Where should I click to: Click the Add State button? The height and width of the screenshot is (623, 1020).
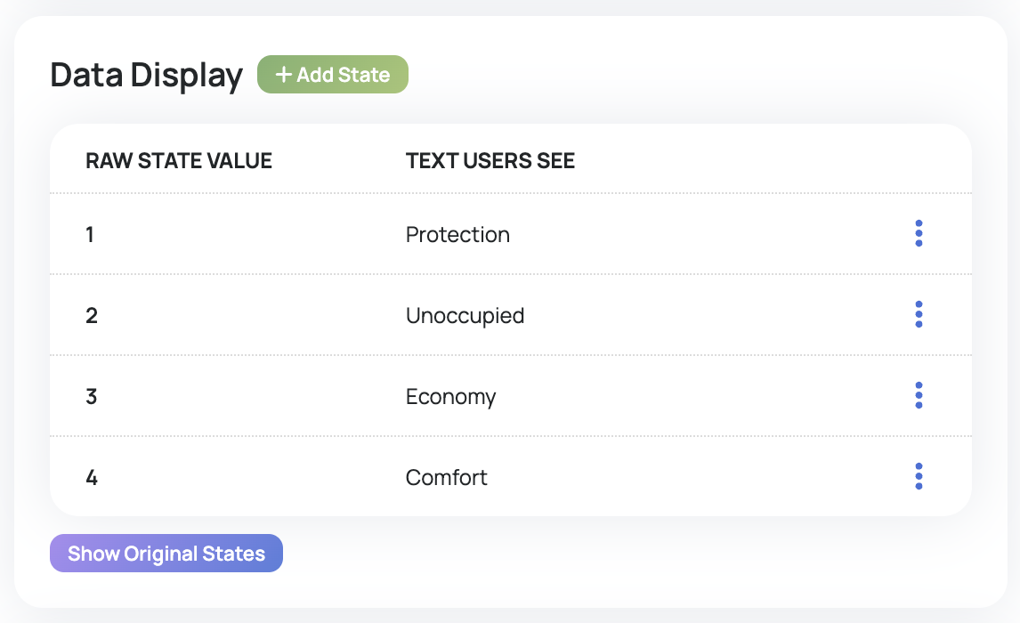[333, 75]
